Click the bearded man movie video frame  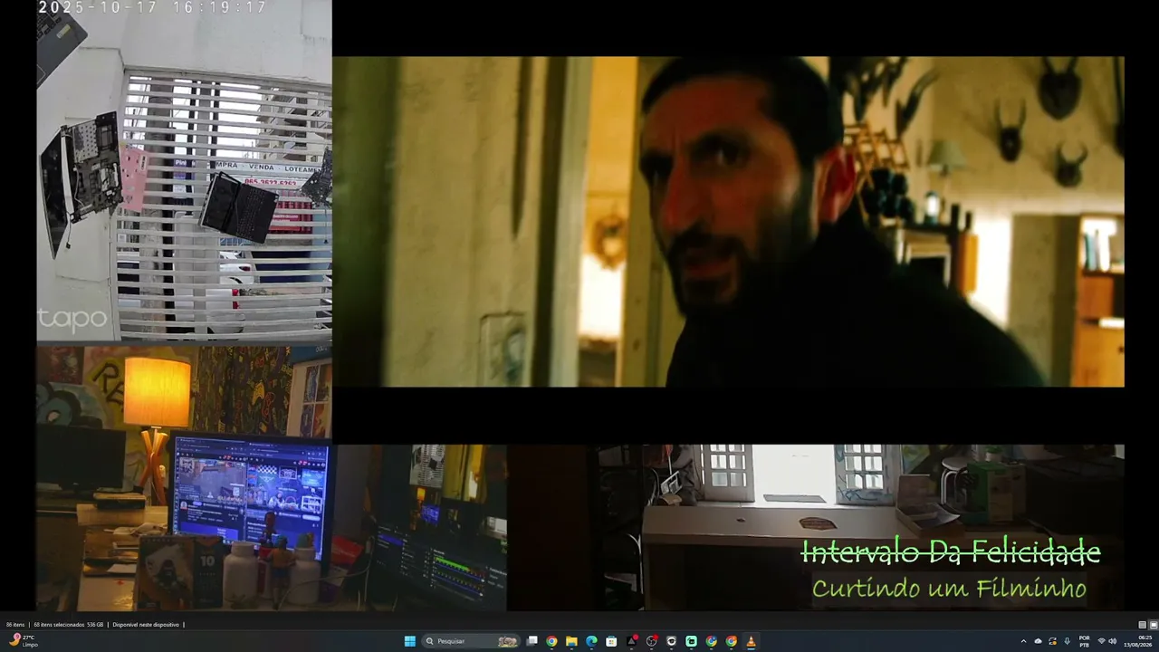tap(728, 222)
